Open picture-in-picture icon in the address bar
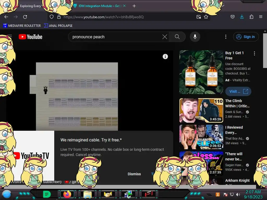 pos(198,17)
